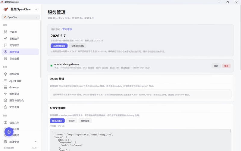
Task: Open 模型配置 settings
Action: tap(20, 74)
